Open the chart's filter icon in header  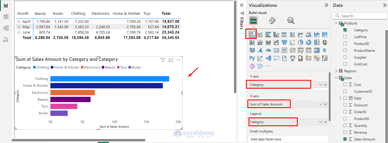click(x=163, y=60)
